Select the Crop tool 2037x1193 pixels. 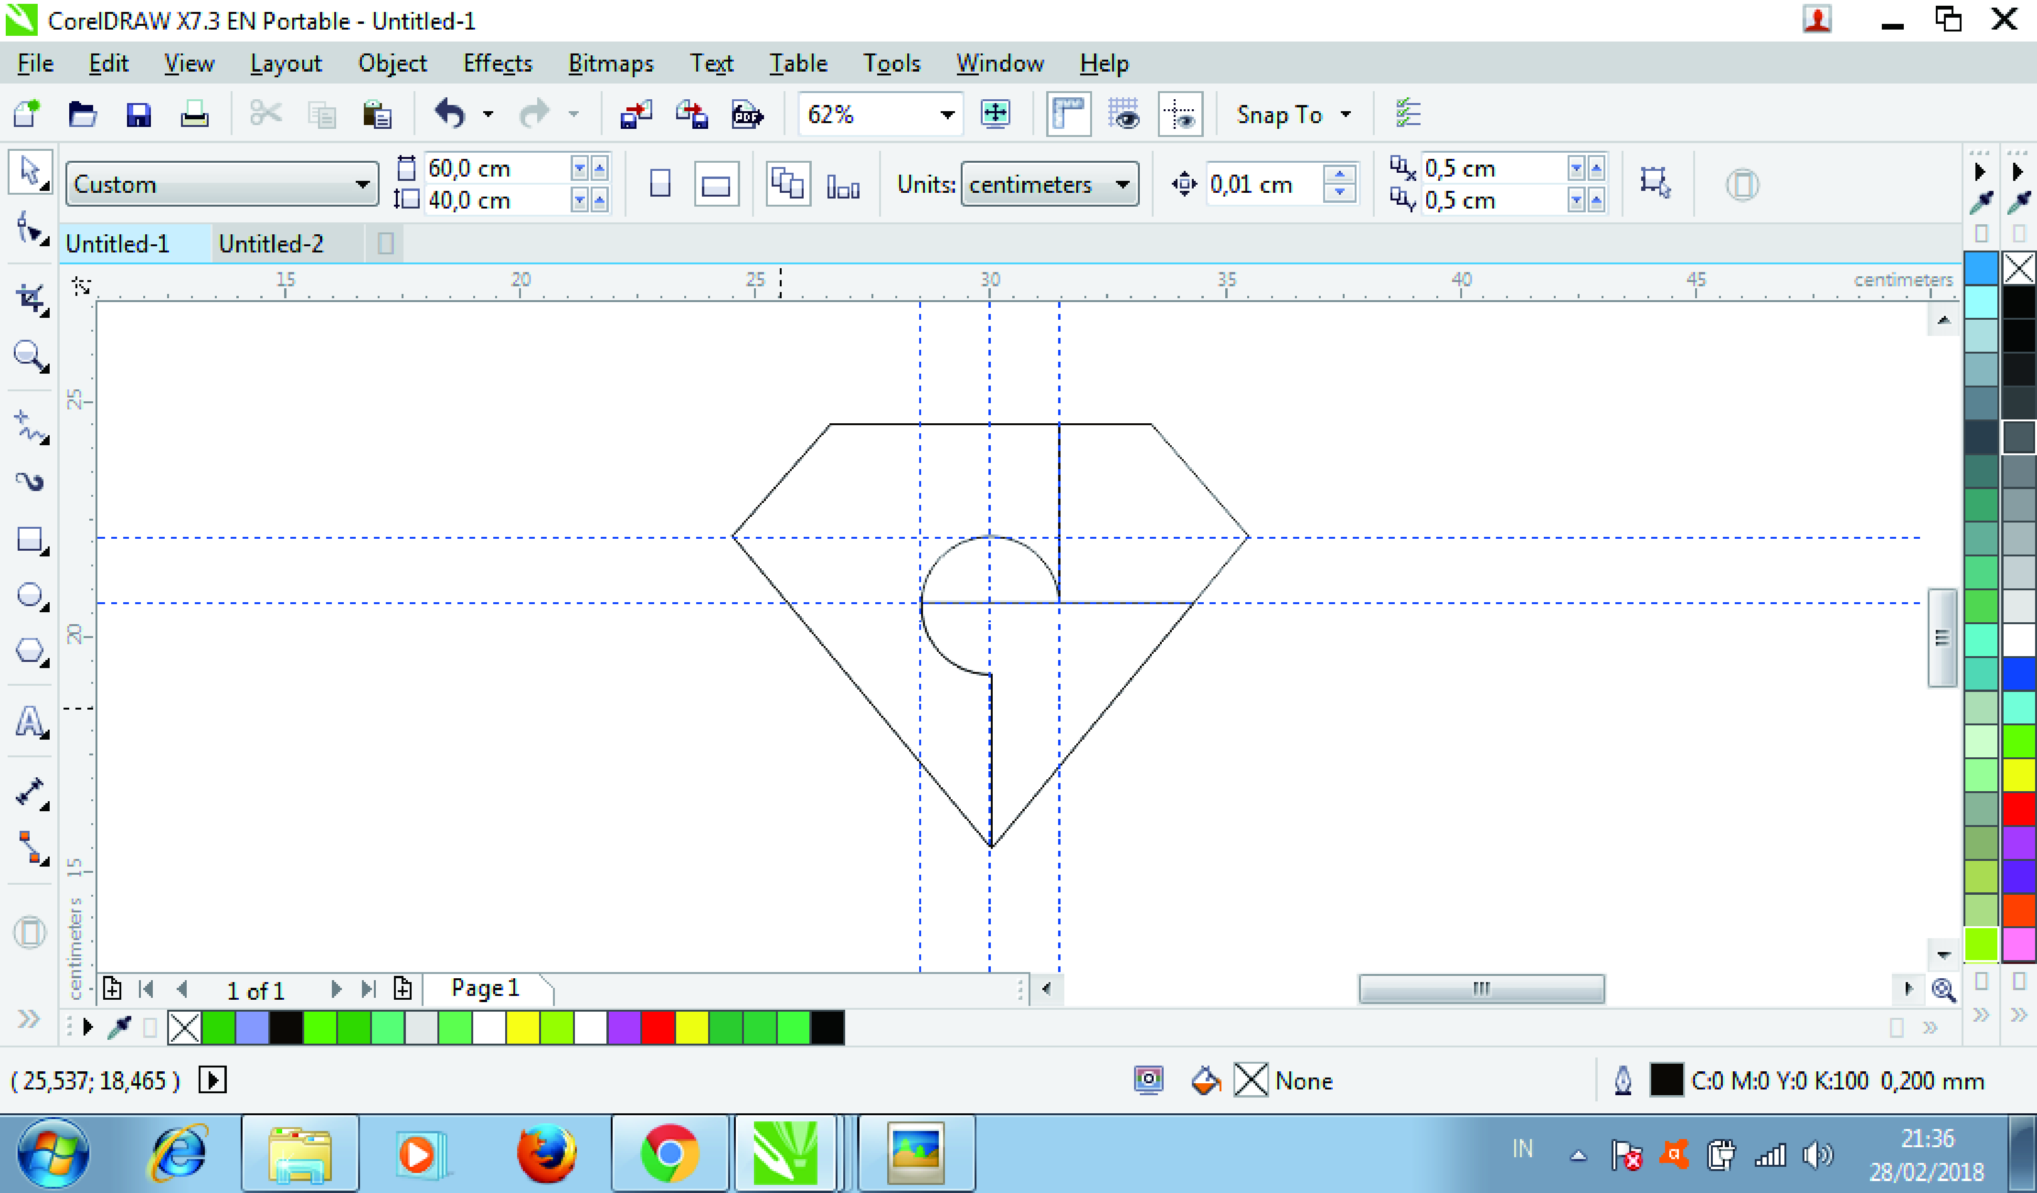tap(29, 299)
